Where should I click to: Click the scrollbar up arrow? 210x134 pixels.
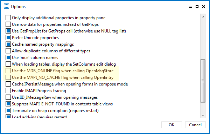203,17
